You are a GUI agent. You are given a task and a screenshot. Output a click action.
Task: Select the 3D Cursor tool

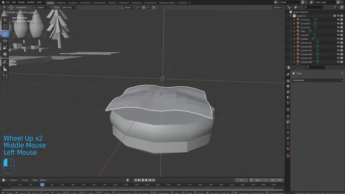(5, 26)
